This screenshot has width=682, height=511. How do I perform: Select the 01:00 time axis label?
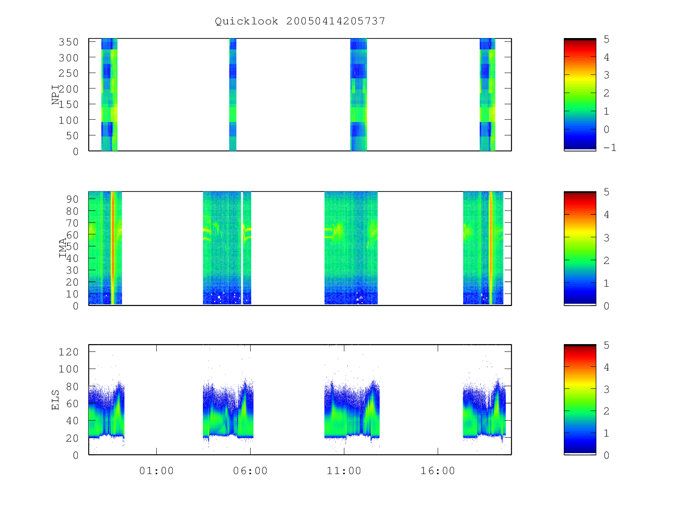click(x=157, y=471)
